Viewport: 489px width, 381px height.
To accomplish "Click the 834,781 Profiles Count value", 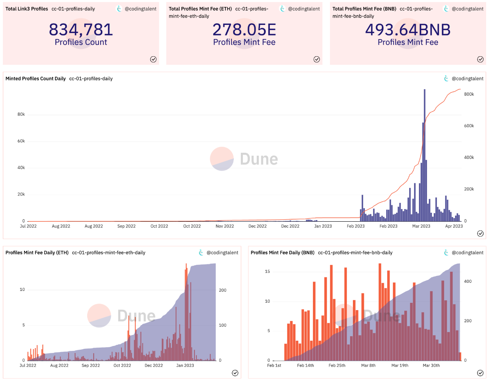I will click(81, 30).
